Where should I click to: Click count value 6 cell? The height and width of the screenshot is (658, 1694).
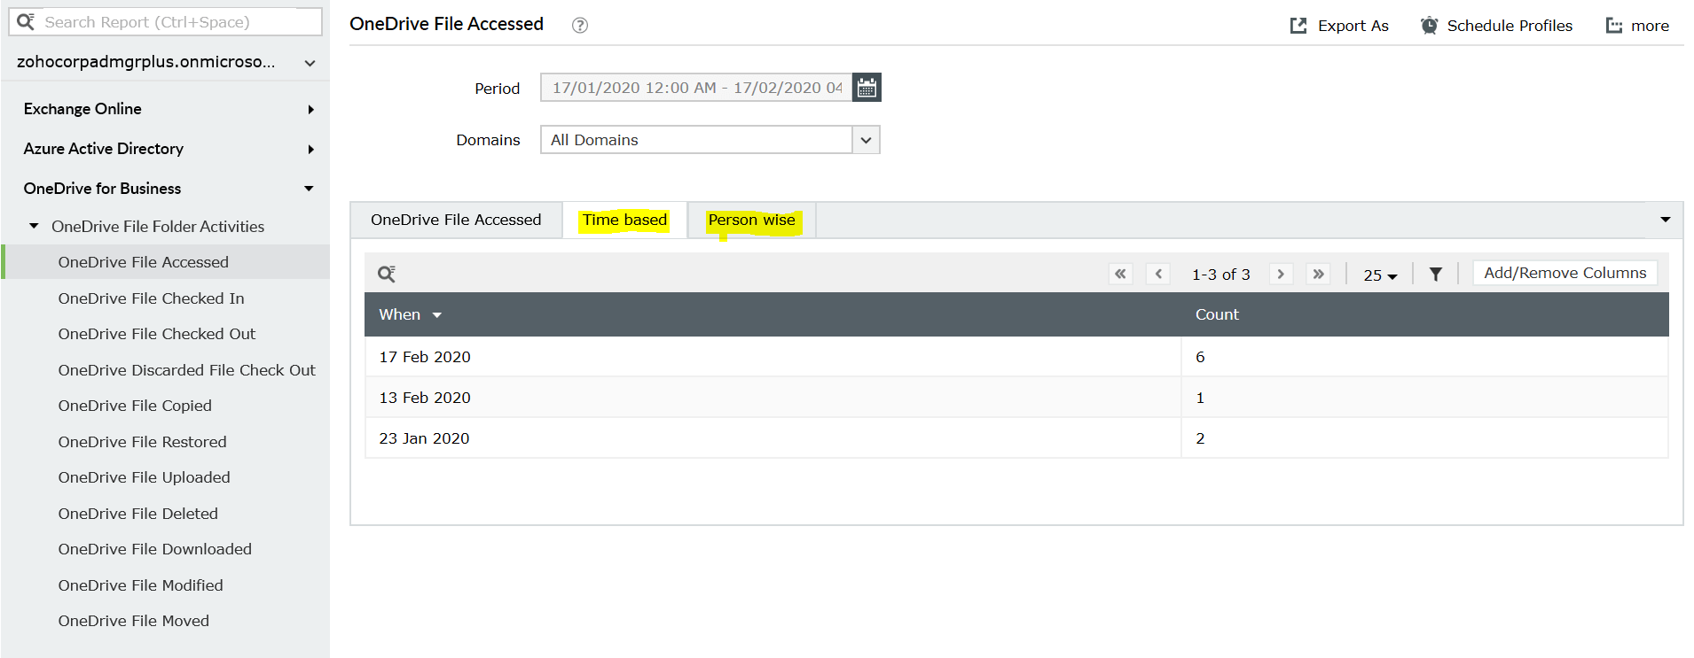click(x=1424, y=357)
